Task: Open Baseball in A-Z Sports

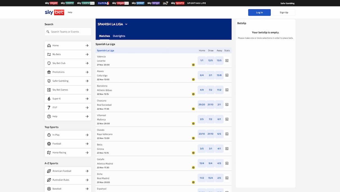Action: (x=68, y=189)
